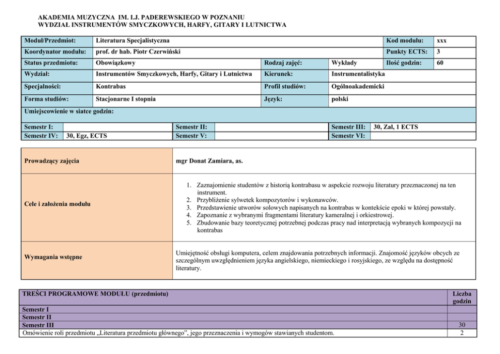
Task: Select the 'polski' language cell
Action: click(340, 99)
